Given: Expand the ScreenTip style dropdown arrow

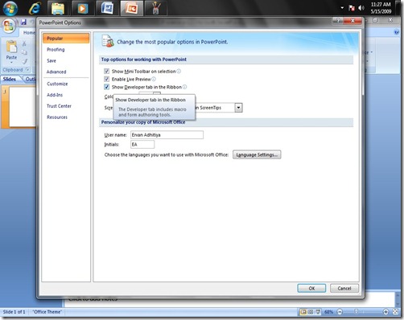Looking at the screenshot, I should point(238,108).
